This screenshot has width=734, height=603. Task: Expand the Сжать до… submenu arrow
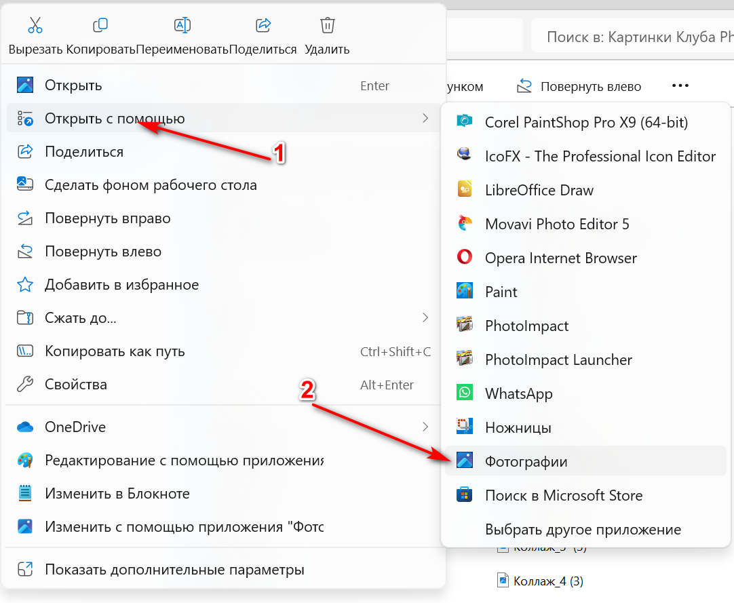[425, 318]
